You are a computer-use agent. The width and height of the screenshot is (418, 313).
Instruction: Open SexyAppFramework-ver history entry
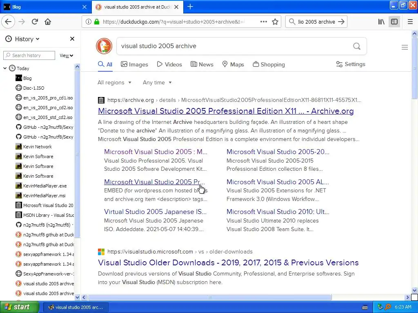pyautogui.click(x=44, y=274)
